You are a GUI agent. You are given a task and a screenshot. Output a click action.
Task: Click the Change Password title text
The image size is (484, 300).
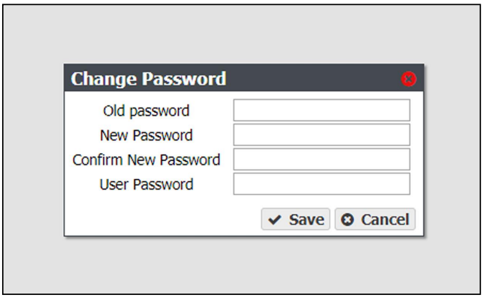pos(148,79)
